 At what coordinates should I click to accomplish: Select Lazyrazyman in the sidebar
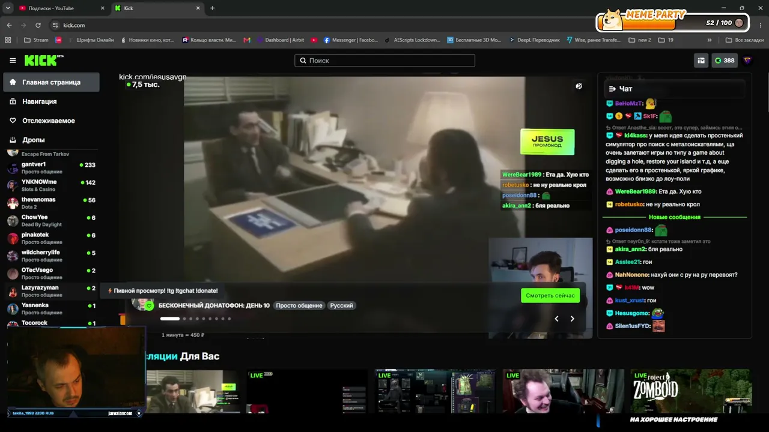(51, 291)
